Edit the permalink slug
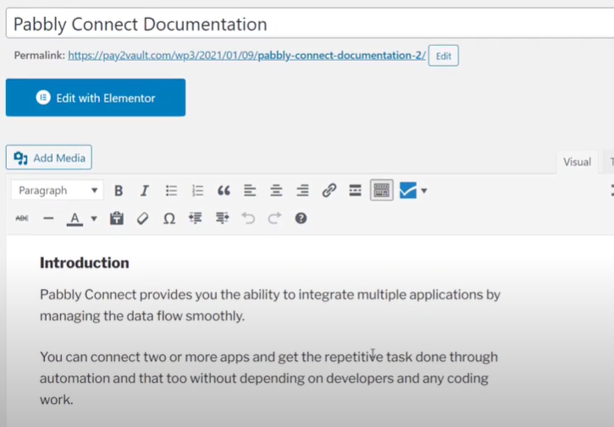This screenshot has height=427, width=614. [x=443, y=56]
